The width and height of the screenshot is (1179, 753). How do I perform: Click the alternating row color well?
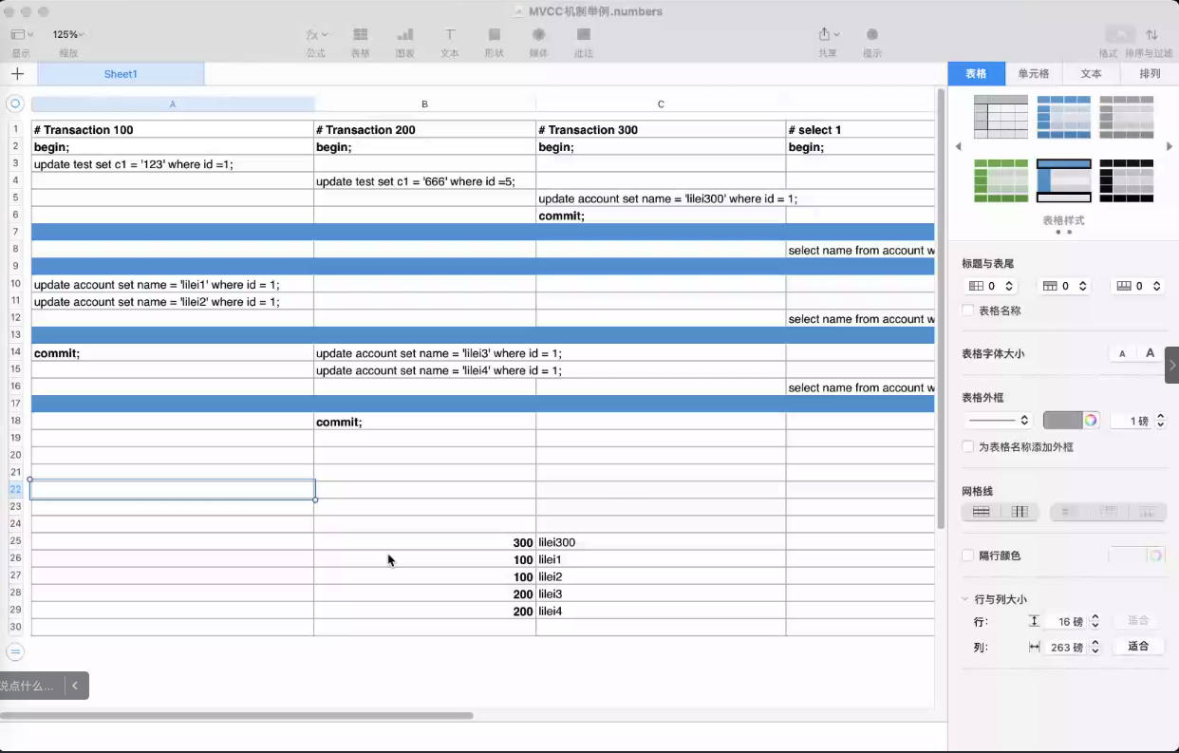click(1129, 555)
